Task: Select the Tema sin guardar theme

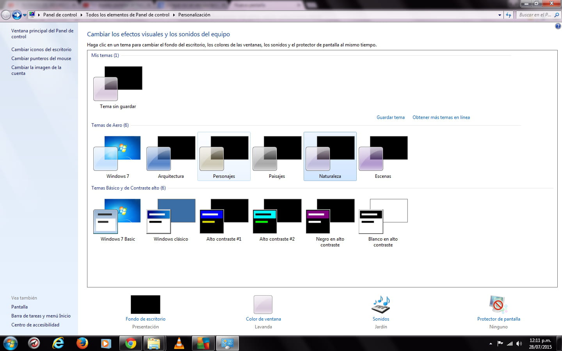Action: coord(118,87)
